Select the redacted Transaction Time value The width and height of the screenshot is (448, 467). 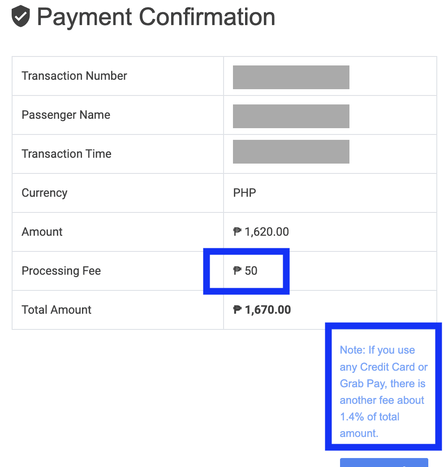(x=291, y=151)
